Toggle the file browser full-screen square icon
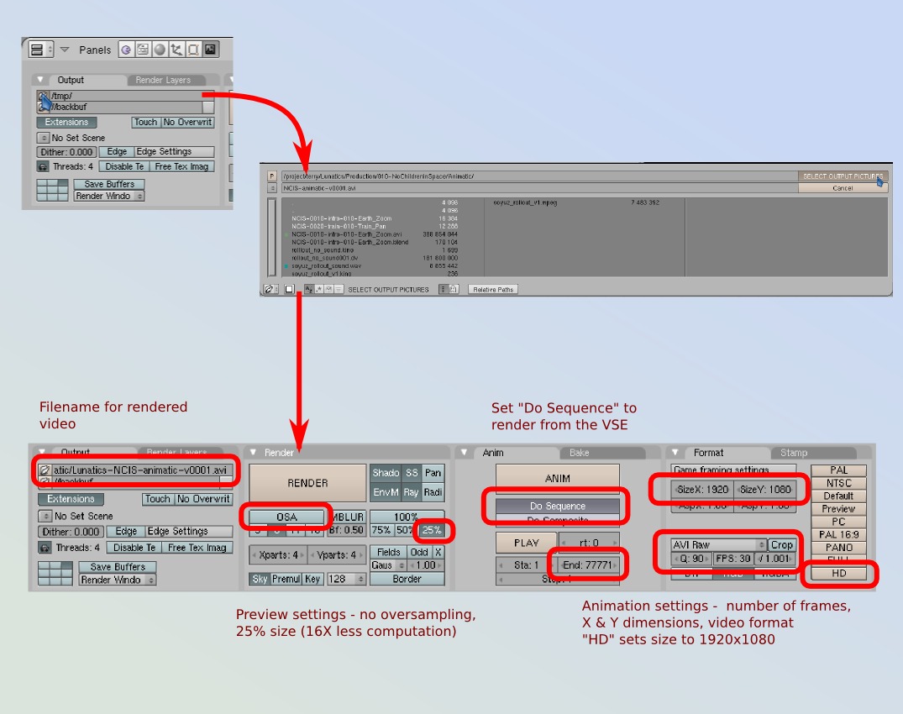Screen dimensions: 903x714 tap(289, 289)
